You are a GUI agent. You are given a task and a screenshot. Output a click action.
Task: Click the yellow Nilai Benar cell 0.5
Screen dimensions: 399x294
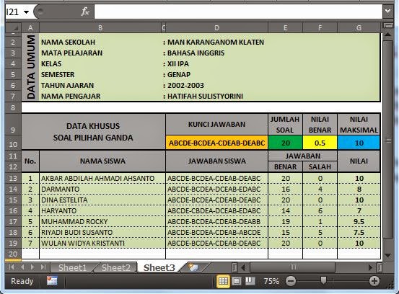320,143
